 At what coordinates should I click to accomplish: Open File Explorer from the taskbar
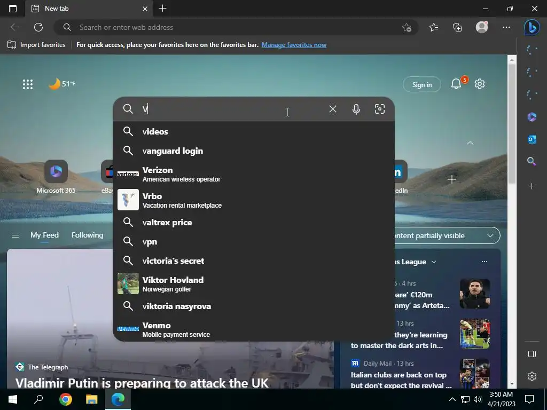(x=92, y=399)
